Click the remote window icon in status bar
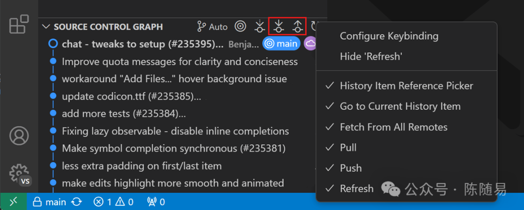This screenshot has height=210, width=524. [13, 202]
